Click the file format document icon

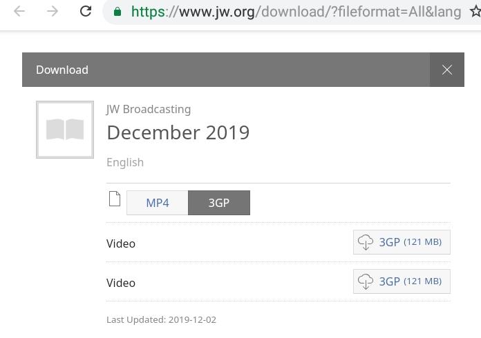click(115, 199)
